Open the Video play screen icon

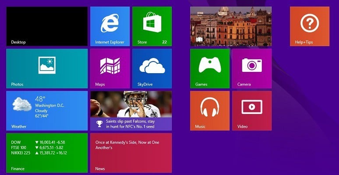(252, 107)
